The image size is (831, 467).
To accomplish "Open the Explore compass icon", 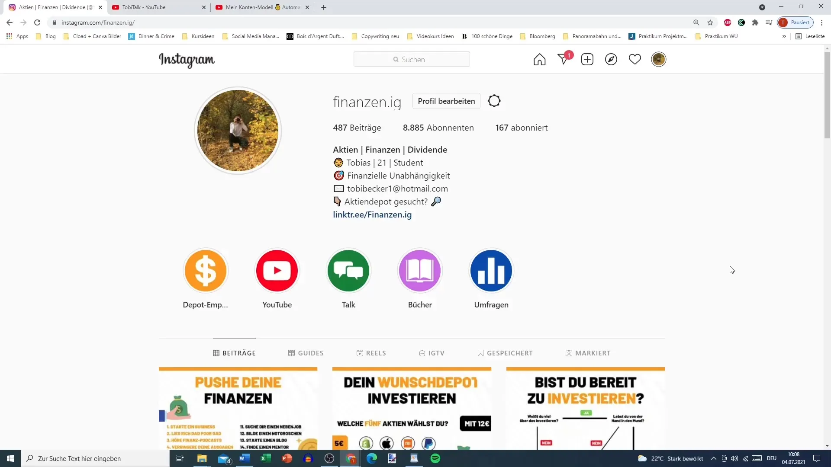I will point(611,59).
